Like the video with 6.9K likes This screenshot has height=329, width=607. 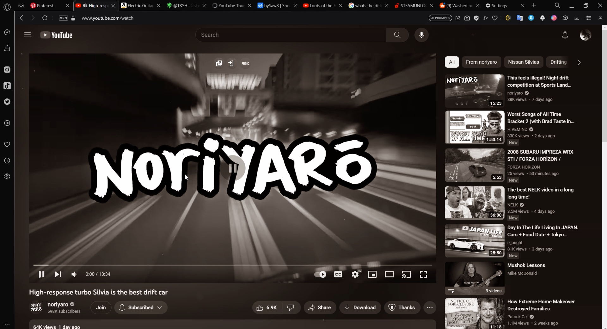267,307
